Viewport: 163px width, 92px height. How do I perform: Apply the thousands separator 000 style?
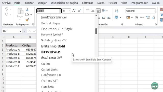(142, 17)
